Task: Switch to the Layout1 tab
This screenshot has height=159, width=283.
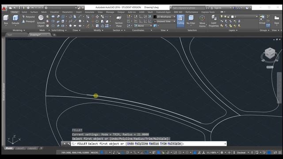Action: [20, 148]
